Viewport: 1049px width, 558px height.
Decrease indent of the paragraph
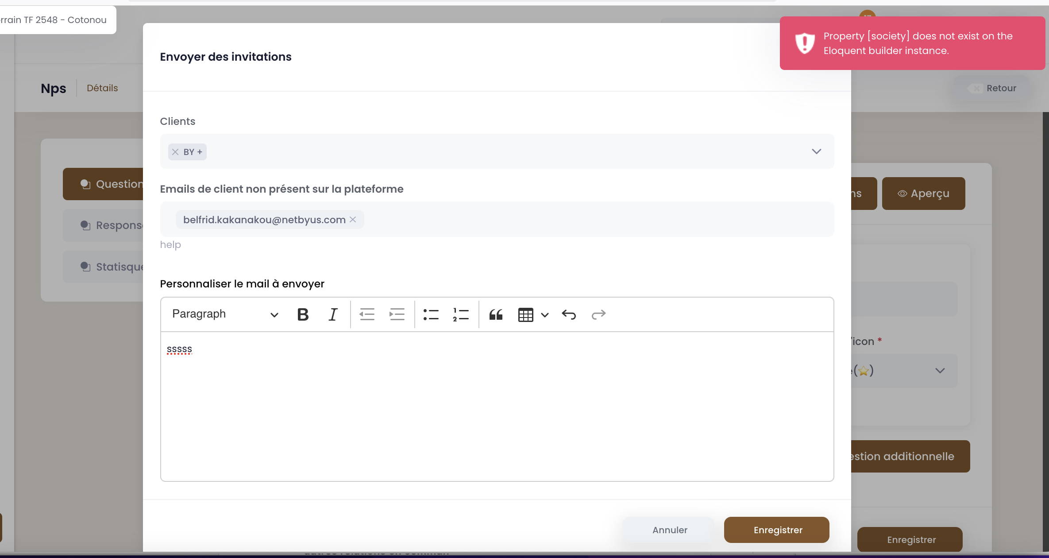pos(367,314)
